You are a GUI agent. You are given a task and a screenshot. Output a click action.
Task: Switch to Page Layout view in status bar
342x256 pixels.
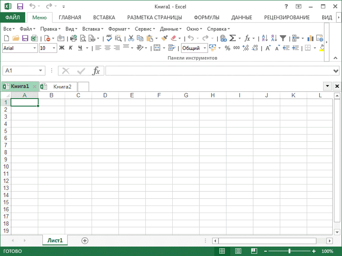click(238, 251)
